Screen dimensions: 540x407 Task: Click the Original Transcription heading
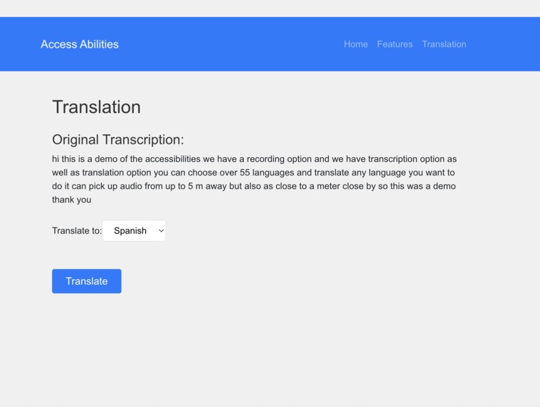click(x=118, y=139)
